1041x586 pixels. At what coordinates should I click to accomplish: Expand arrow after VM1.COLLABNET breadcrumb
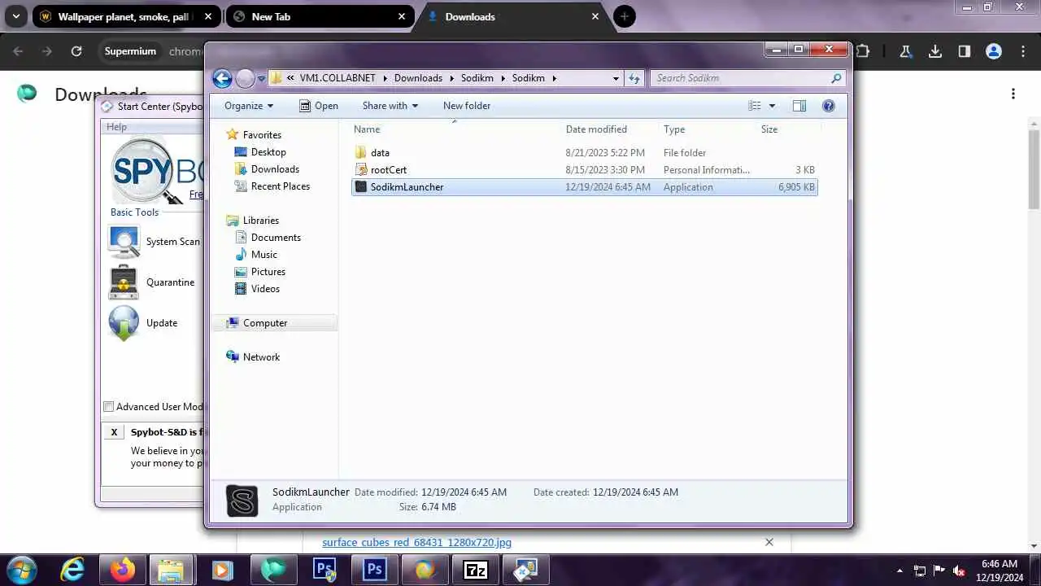pos(385,78)
